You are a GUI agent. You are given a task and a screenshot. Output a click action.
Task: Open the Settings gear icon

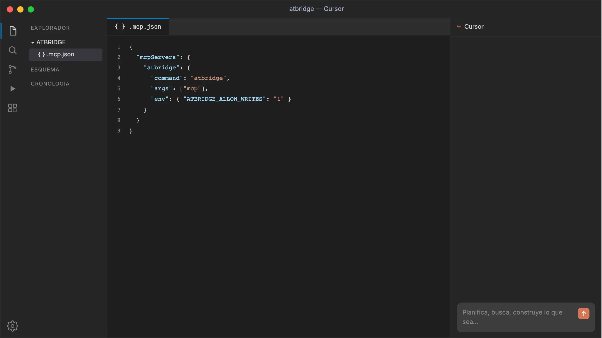[13, 326]
